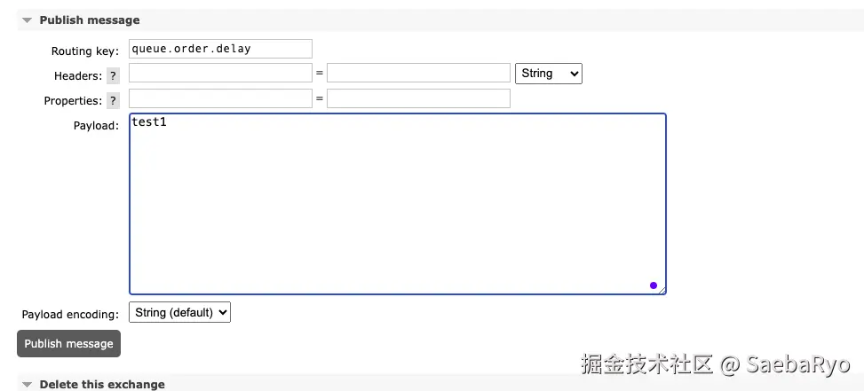Image resolution: width=864 pixels, height=391 pixels.
Task: Click the Headers name input field
Action: tap(220, 73)
